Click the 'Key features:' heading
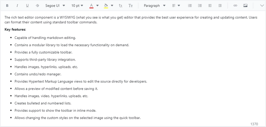266x127 pixels. pyautogui.click(x=15, y=30)
